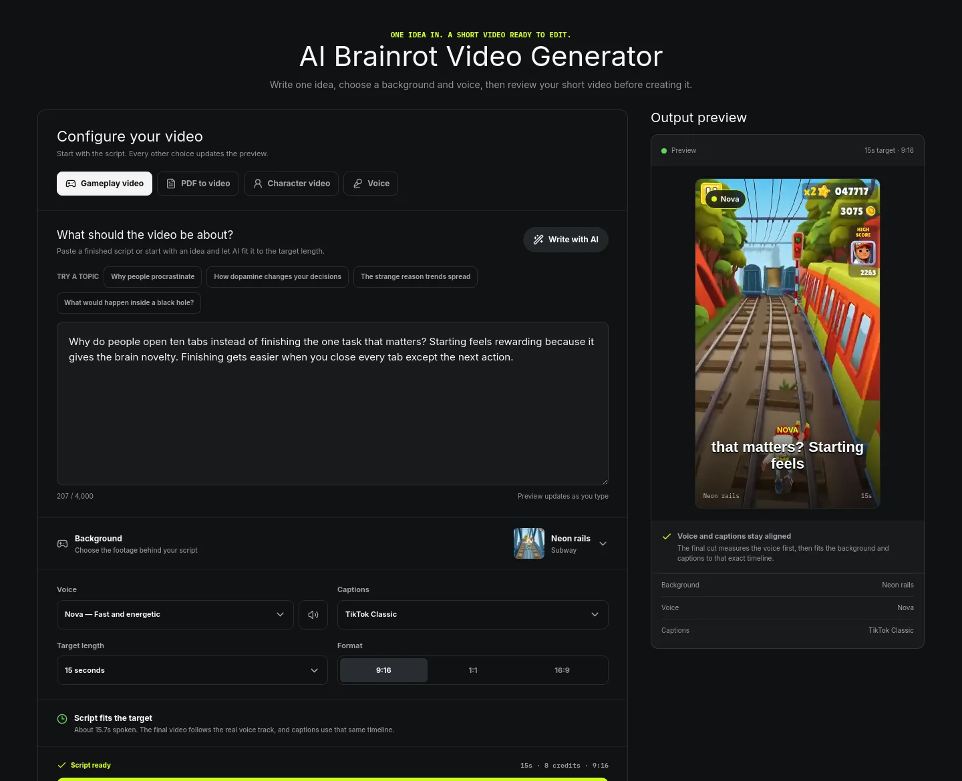962x781 pixels.
Task: Click the Neon rails value in Background row
Action: click(898, 585)
